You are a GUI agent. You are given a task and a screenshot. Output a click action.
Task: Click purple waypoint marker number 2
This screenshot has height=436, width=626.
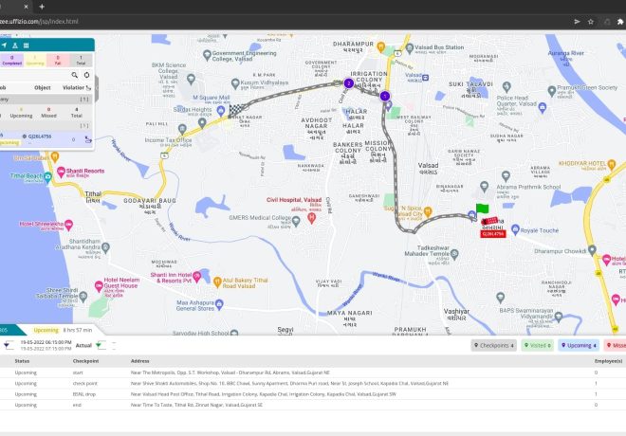pyautogui.click(x=348, y=83)
